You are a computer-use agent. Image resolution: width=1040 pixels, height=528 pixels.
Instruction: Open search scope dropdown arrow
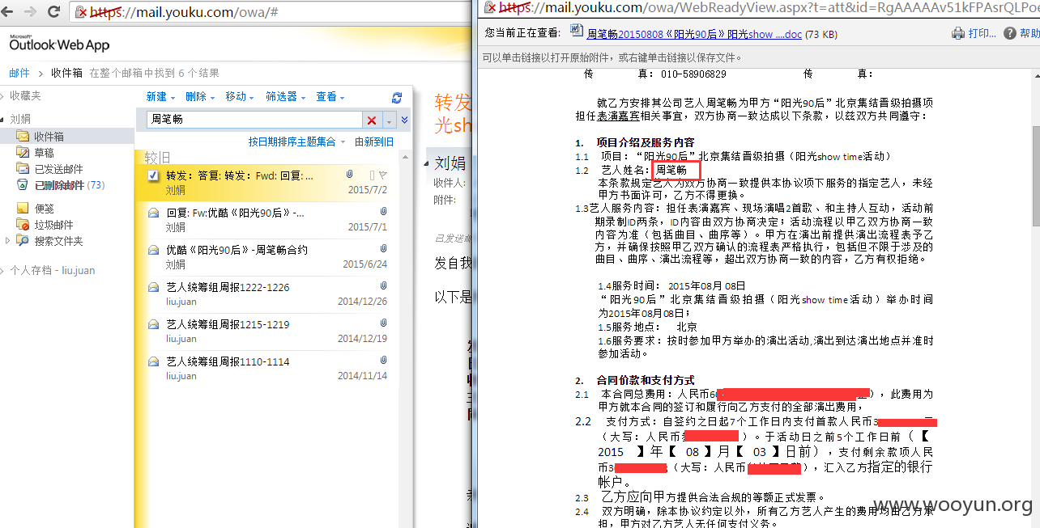[x=390, y=120]
